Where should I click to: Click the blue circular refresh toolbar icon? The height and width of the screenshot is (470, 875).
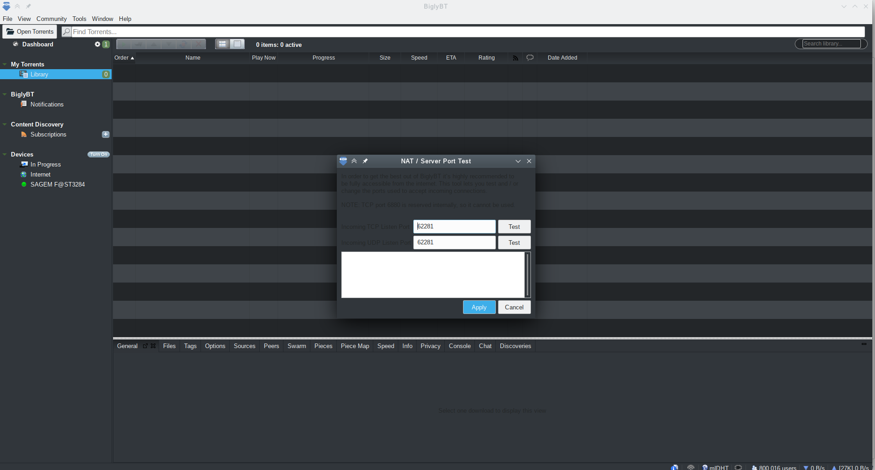click(184, 44)
